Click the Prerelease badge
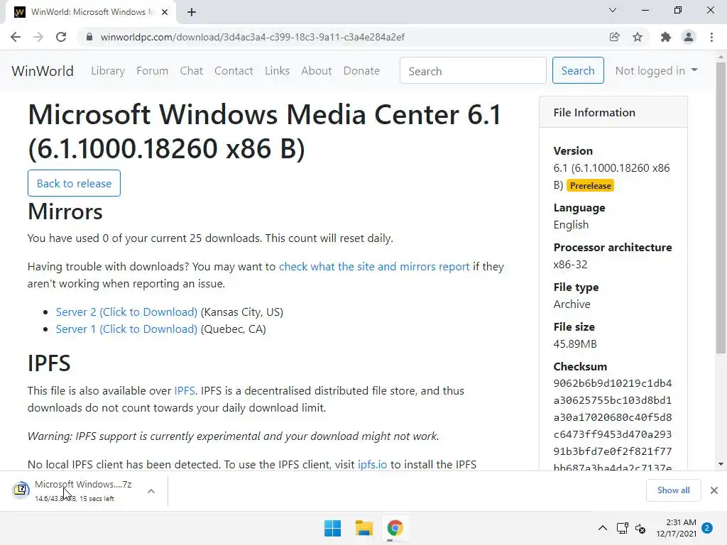This screenshot has height=545, width=727. point(590,185)
